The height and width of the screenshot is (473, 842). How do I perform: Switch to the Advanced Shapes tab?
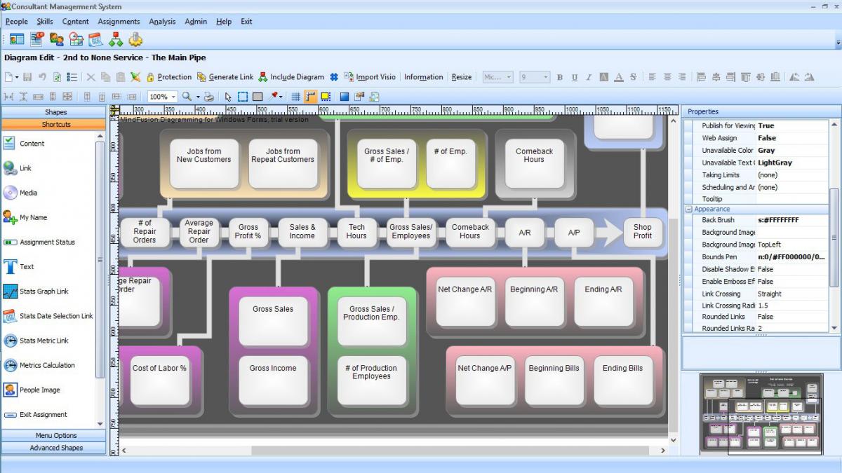coord(55,448)
